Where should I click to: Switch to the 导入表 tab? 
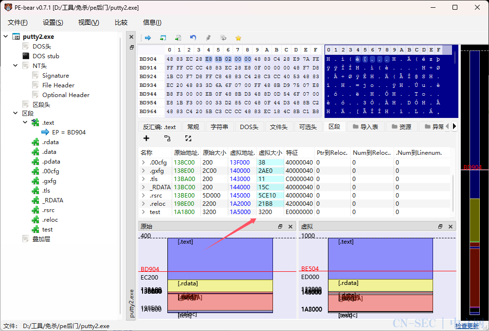[x=365, y=127]
